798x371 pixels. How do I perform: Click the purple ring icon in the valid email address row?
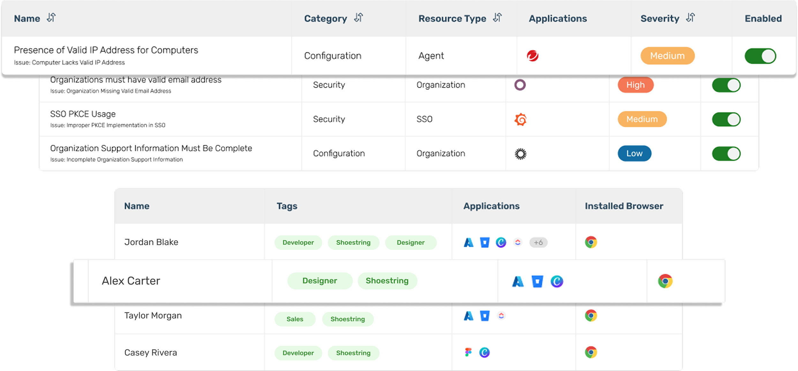(x=520, y=85)
